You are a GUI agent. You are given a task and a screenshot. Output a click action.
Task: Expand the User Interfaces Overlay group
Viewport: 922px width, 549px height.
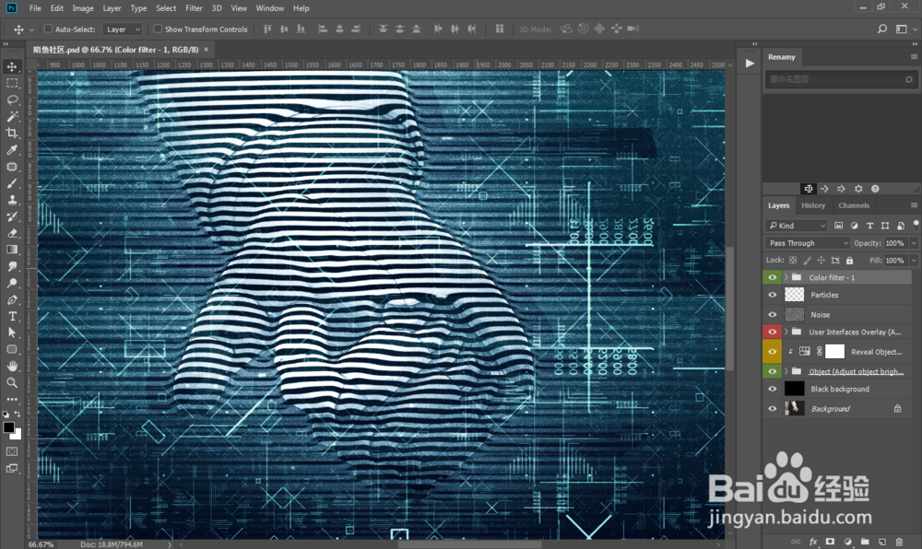tap(786, 332)
